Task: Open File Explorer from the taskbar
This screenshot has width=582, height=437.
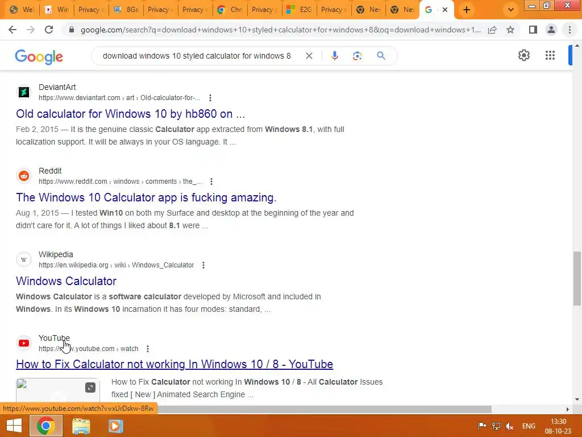Action: tap(81, 426)
